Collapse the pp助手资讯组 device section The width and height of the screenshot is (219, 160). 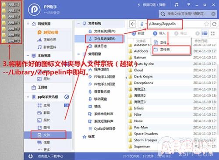pos(28,97)
